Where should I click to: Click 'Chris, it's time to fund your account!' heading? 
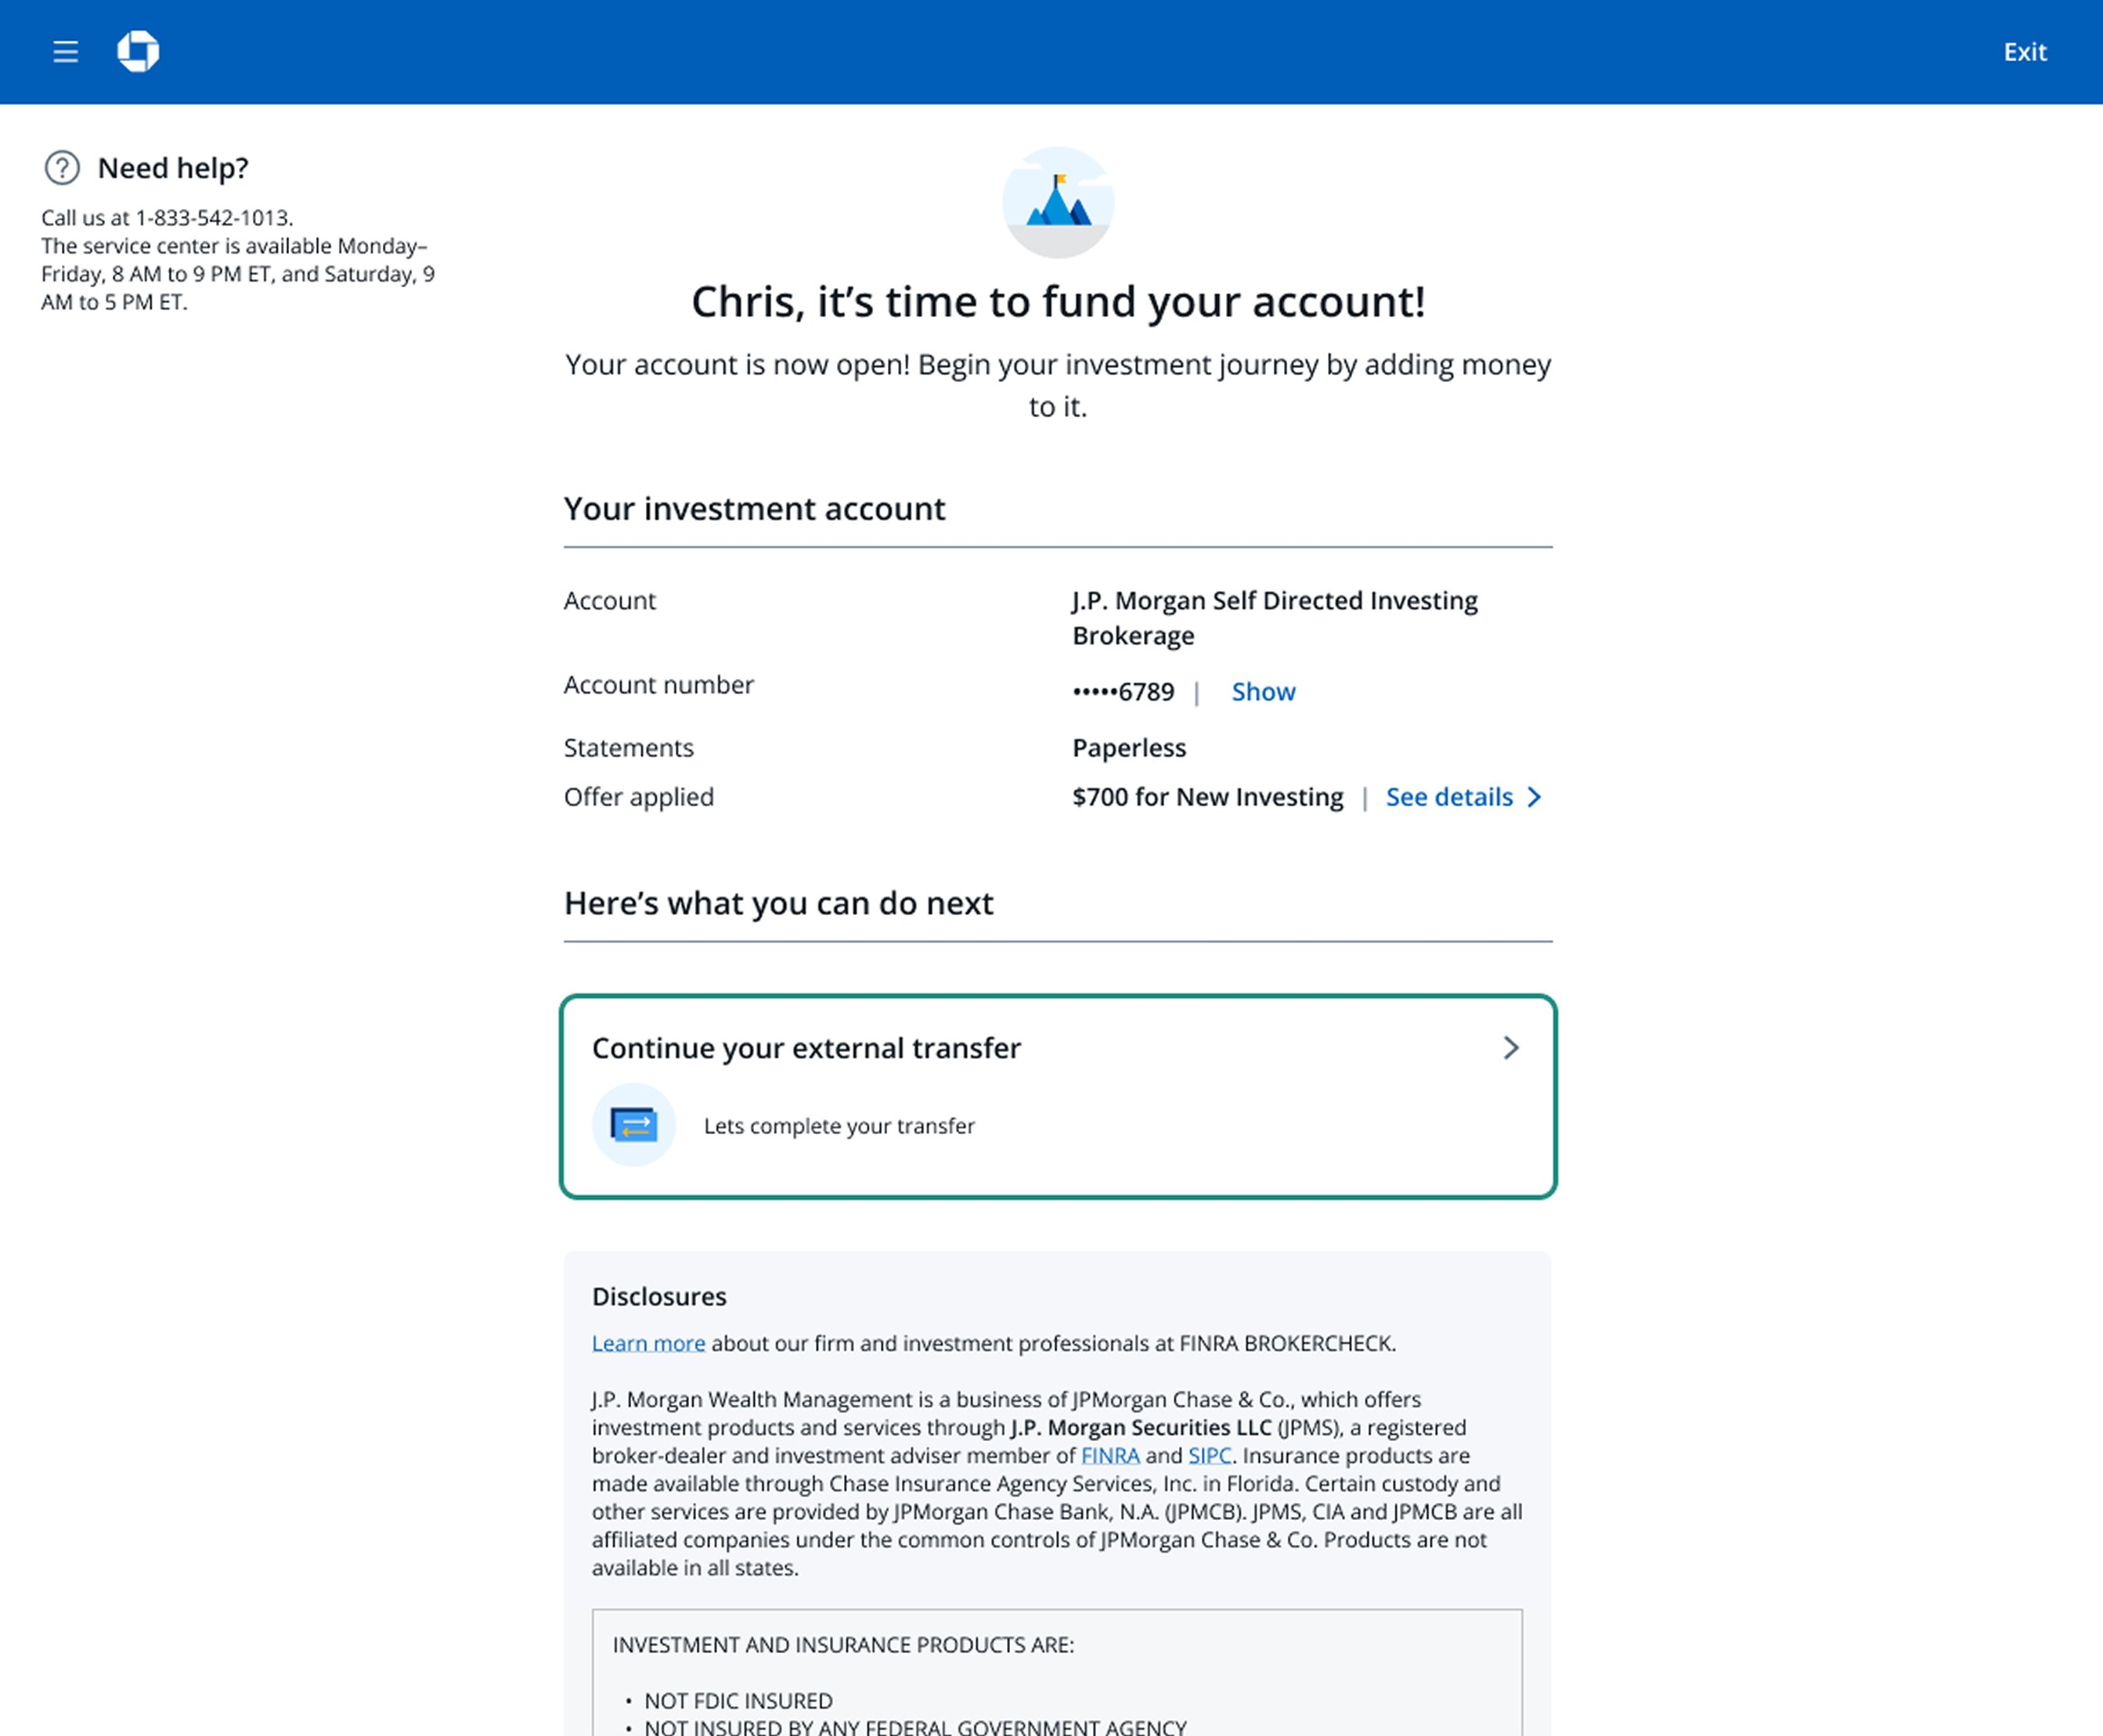[x=1058, y=302]
